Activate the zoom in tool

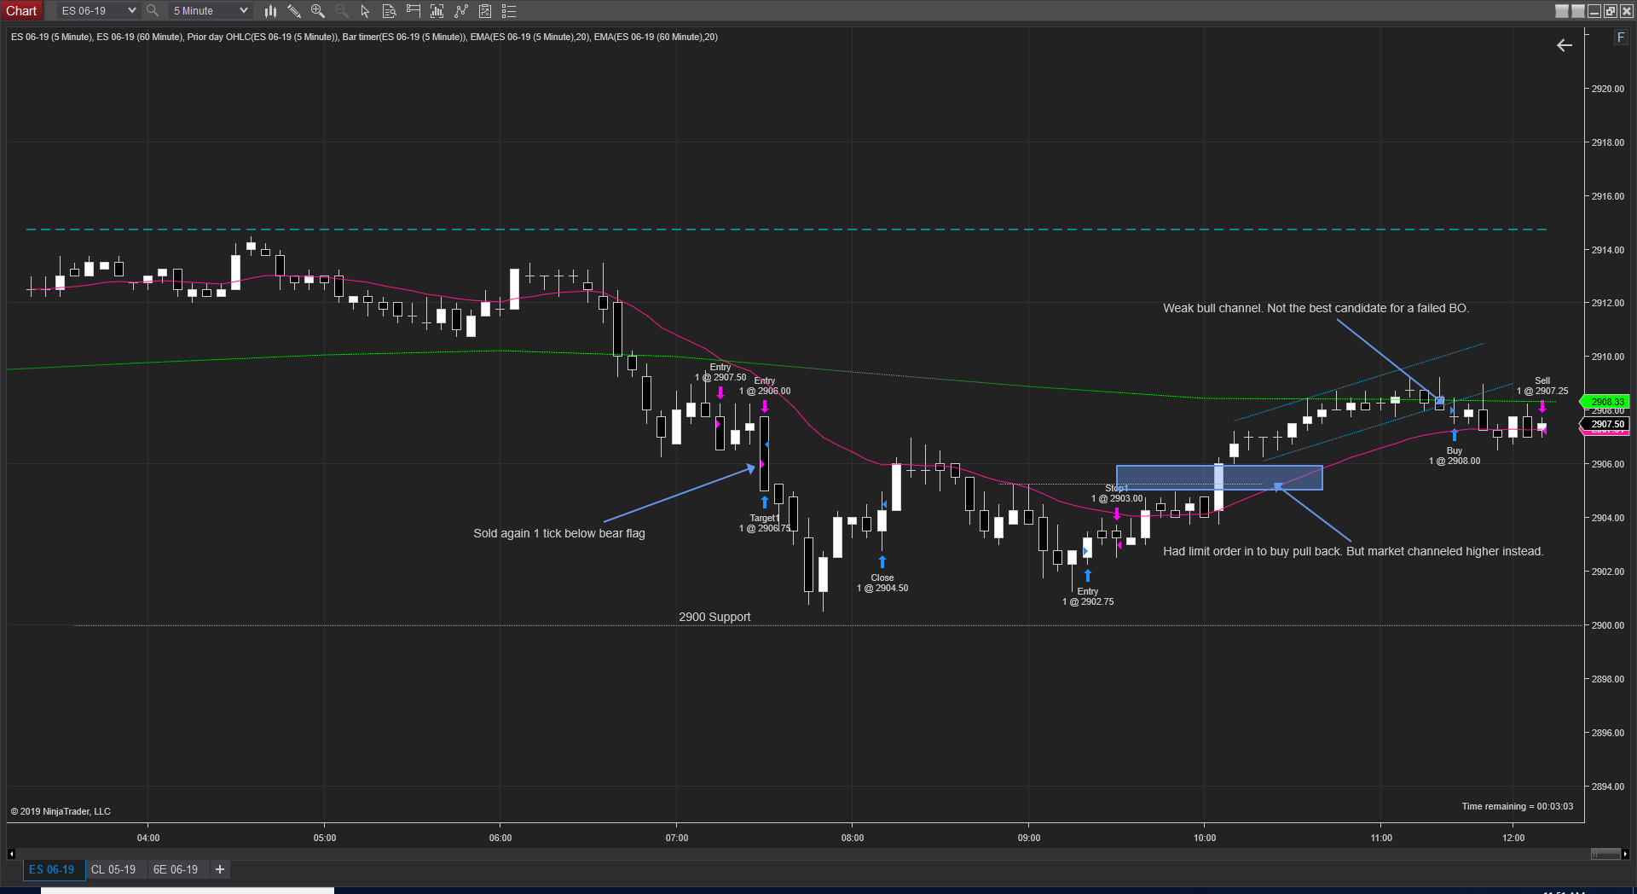point(318,11)
